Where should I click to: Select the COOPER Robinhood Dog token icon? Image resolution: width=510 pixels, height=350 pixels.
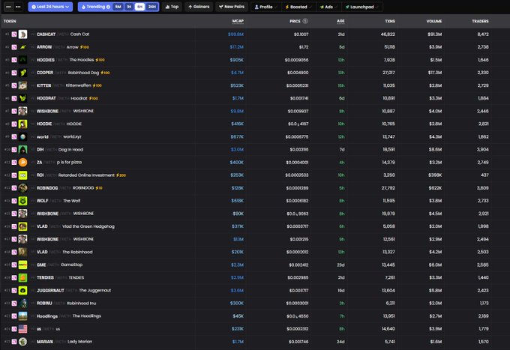pyautogui.click(x=22, y=73)
